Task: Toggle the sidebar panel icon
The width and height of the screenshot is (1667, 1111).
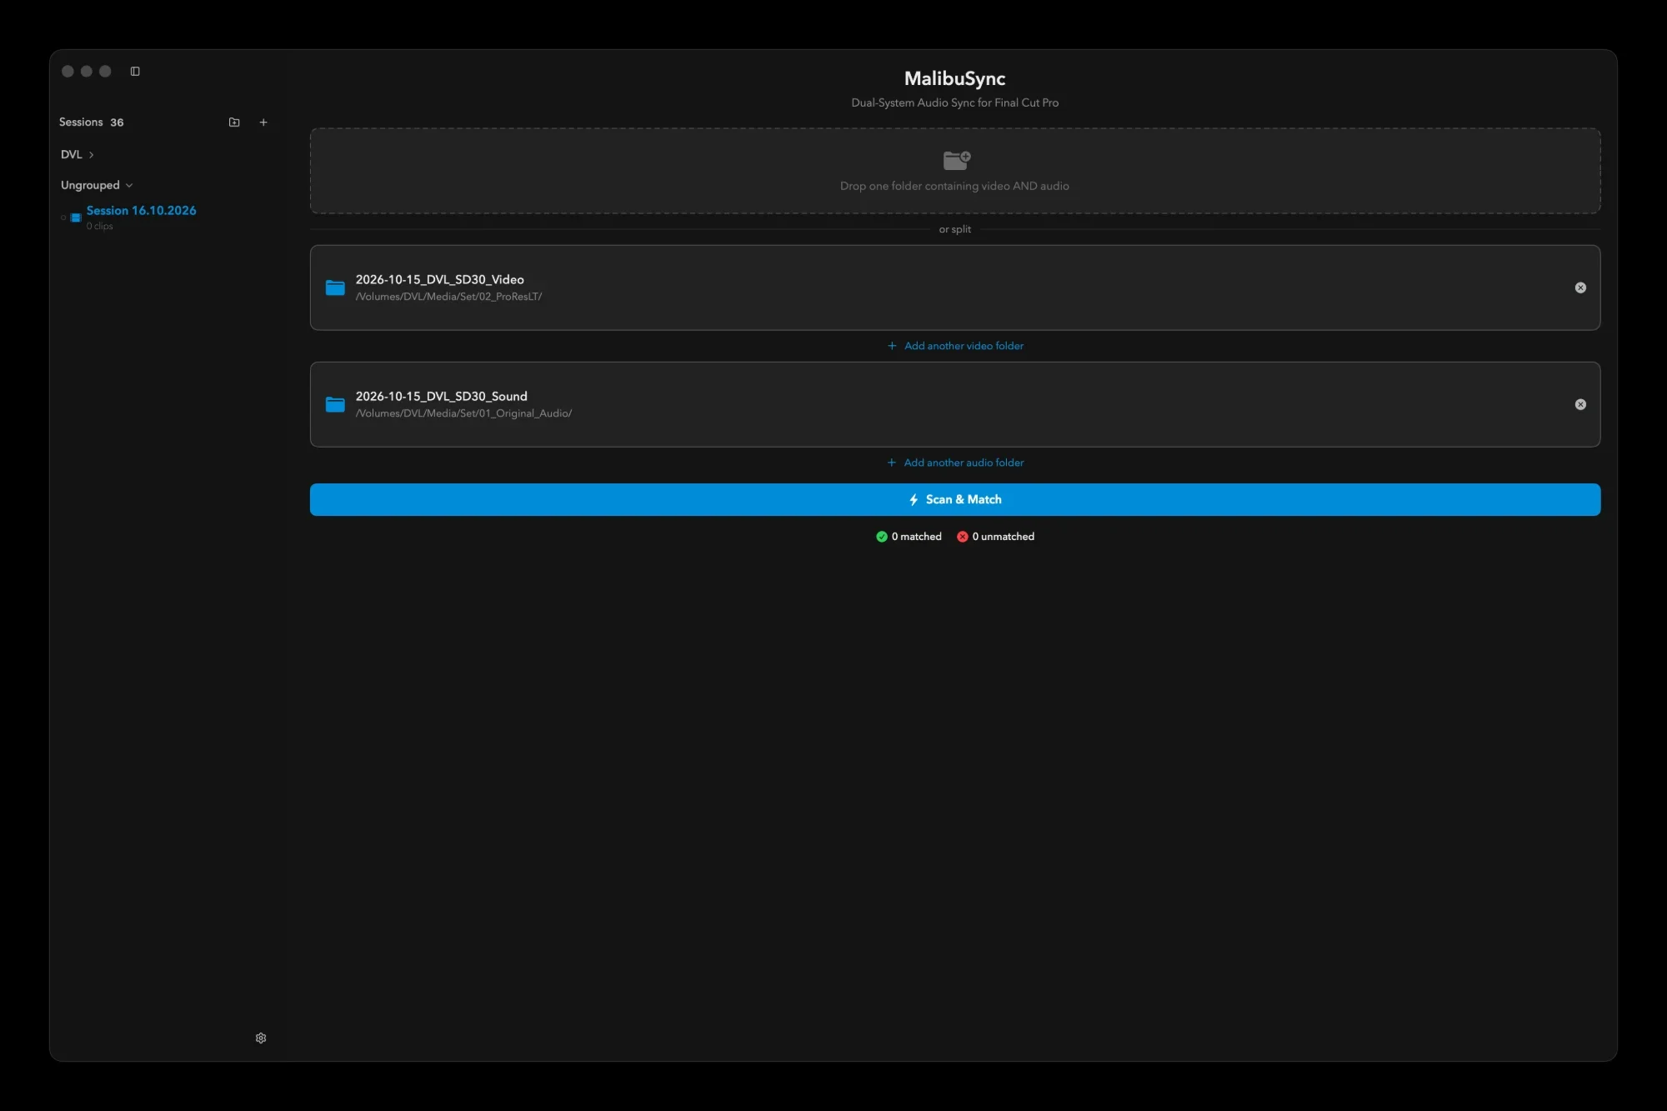Action: (135, 72)
